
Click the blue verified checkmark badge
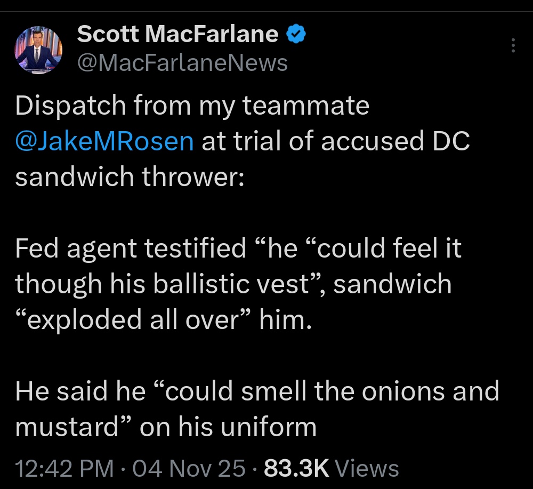(x=296, y=35)
